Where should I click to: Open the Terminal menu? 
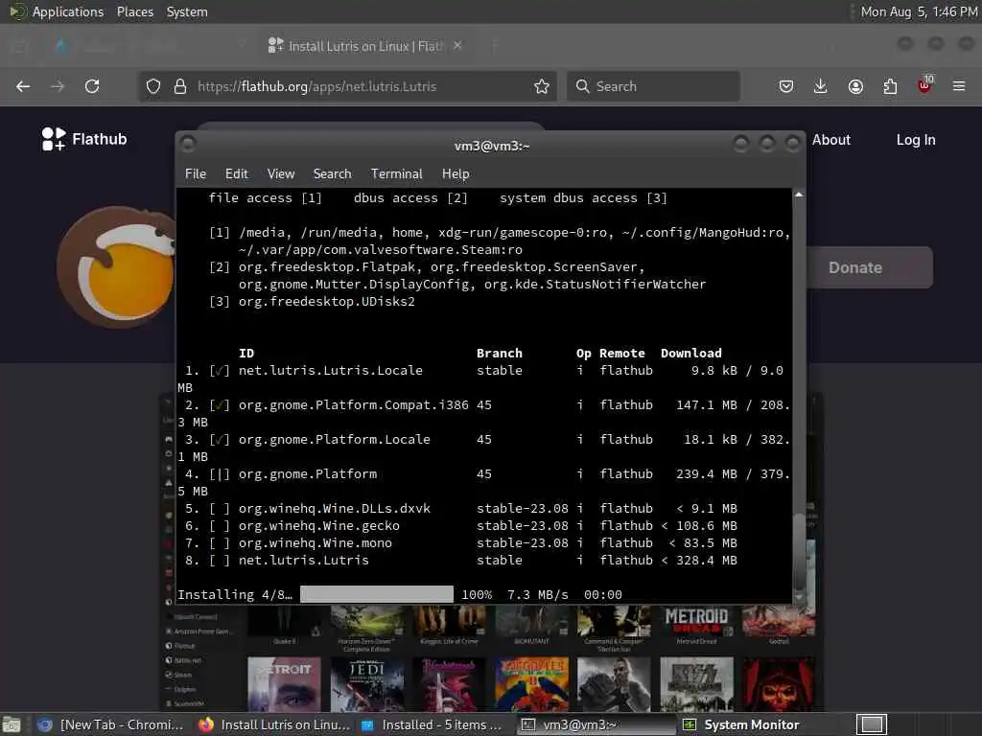click(x=396, y=174)
